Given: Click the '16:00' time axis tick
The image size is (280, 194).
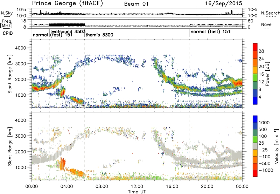Looking at the screenshot, I should (172, 187).
